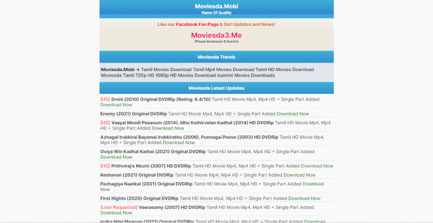Click Download Now beside Keshavan (2021)

(x=299, y=175)
